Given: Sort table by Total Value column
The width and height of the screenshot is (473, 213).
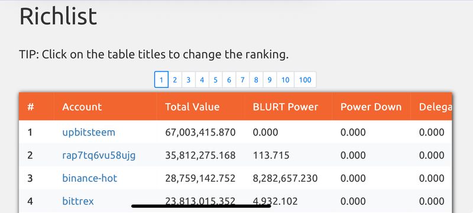Looking at the screenshot, I should (x=193, y=107).
